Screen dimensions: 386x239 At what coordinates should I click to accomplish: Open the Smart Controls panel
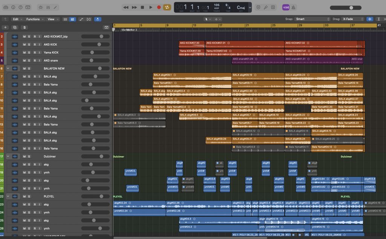[41, 7]
